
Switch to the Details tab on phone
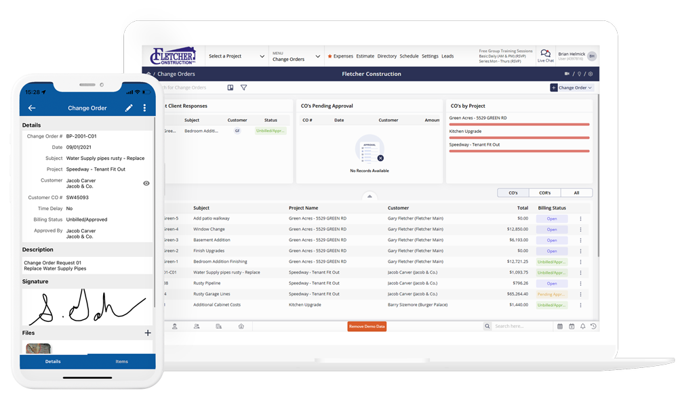(x=53, y=361)
